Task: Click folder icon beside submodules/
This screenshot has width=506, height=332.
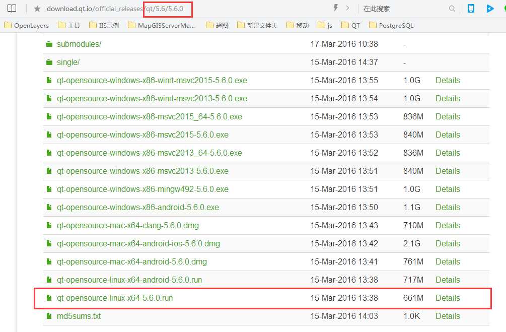Action: [49, 44]
